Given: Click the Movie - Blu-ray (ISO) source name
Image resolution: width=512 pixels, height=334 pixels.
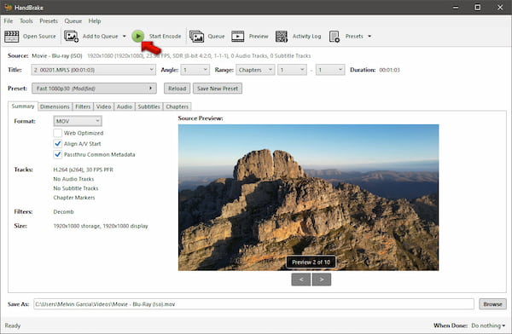Looking at the screenshot, I should pos(57,55).
